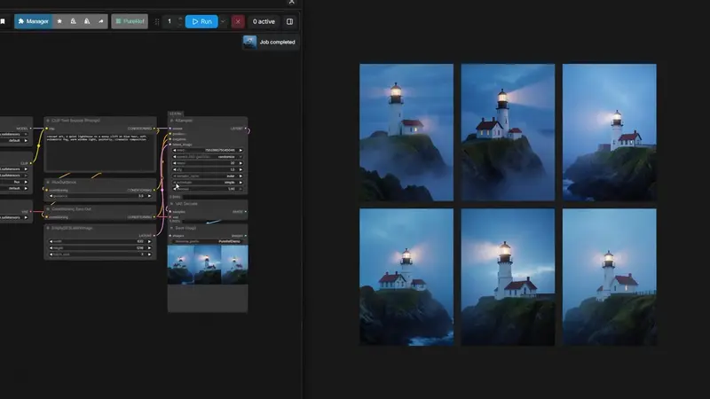Increment the KSampler seed with its right arrow
This screenshot has width=710, height=399.
coord(241,150)
